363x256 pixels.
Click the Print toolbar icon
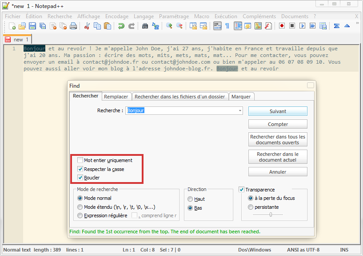point(73,26)
